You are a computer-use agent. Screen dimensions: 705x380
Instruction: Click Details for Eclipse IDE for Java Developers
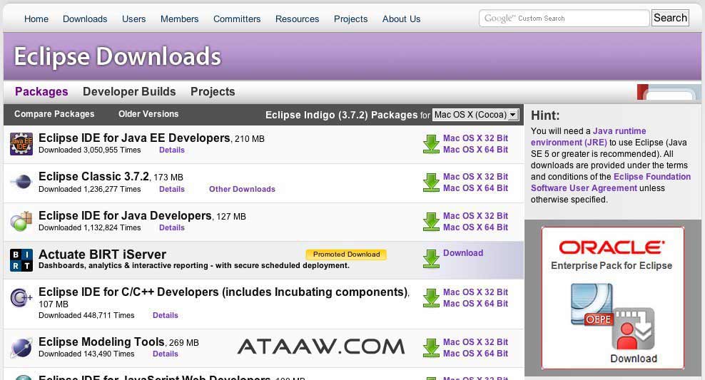pyautogui.click(x=172, y=227)
